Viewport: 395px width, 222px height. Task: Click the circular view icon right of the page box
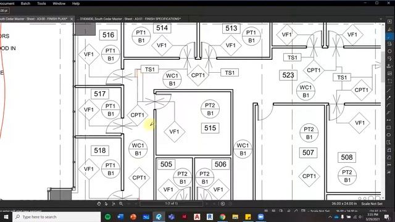coord(223,203)
